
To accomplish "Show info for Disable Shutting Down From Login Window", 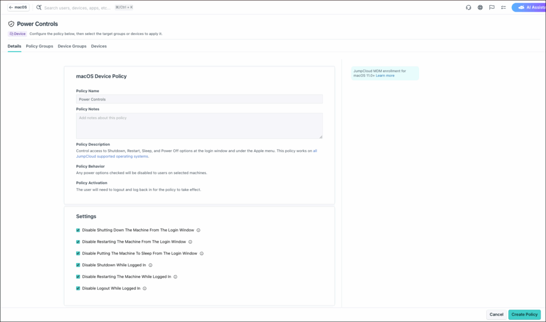I will pos(198,230).
